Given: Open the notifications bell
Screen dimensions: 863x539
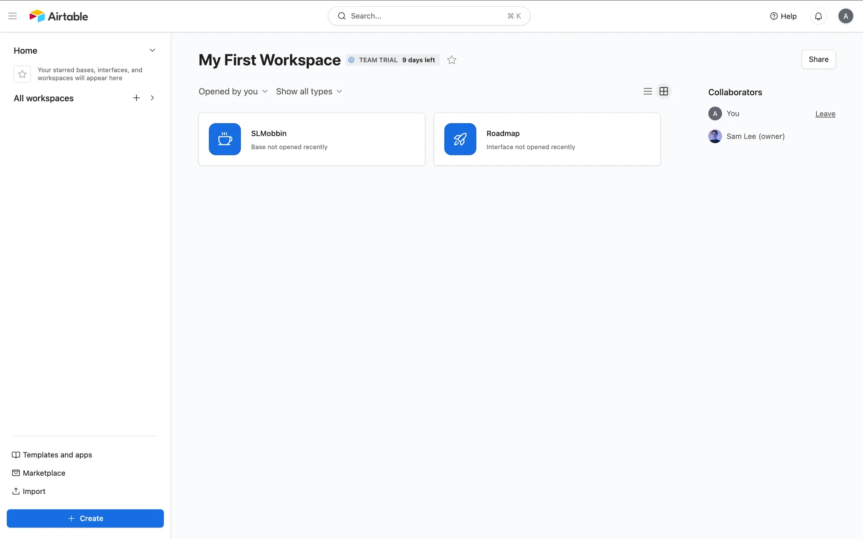Looking at the screenshot, I should (x=818, y=16).
